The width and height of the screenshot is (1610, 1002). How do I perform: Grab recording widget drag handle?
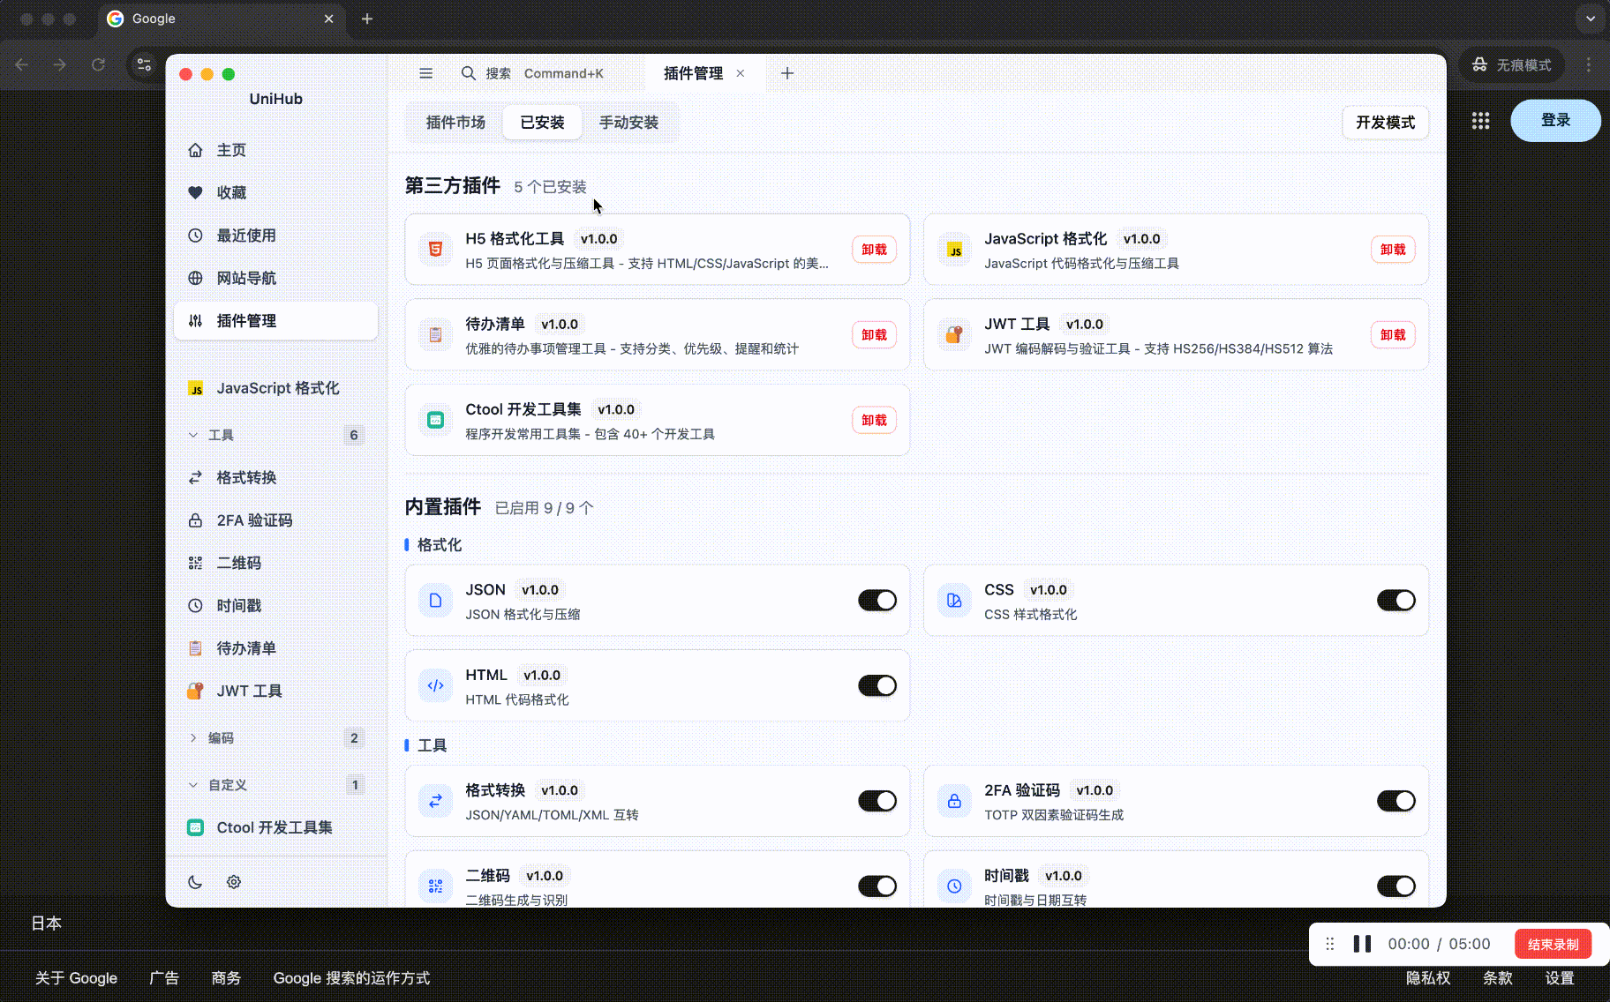pos(1330,944)
